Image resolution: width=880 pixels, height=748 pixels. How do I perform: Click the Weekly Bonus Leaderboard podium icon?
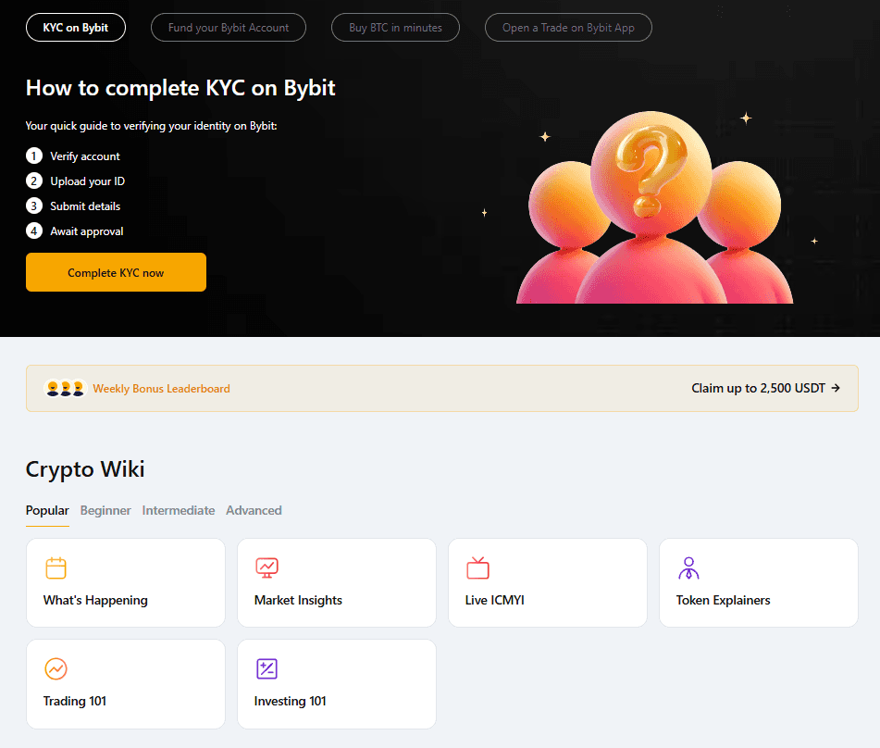(x=64, y=388)
